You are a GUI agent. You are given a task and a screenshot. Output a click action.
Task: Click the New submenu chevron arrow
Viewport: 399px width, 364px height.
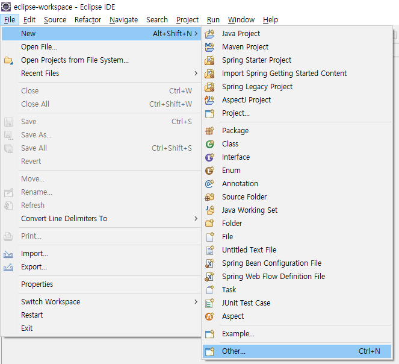[x=196, y=34]
